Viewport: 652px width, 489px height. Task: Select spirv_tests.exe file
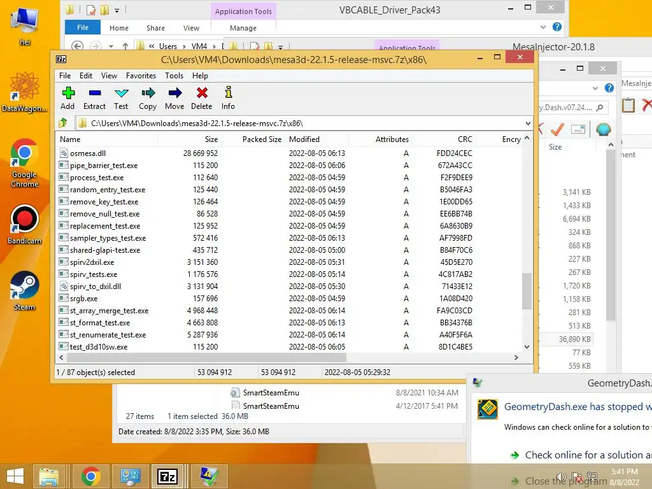(94, 274)
